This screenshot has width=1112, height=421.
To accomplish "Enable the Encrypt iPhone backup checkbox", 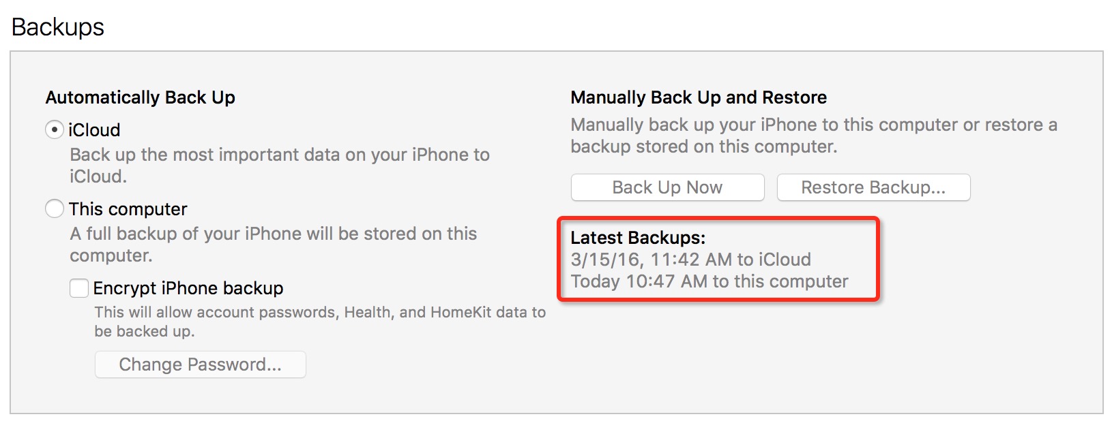I will pos(79,288).
